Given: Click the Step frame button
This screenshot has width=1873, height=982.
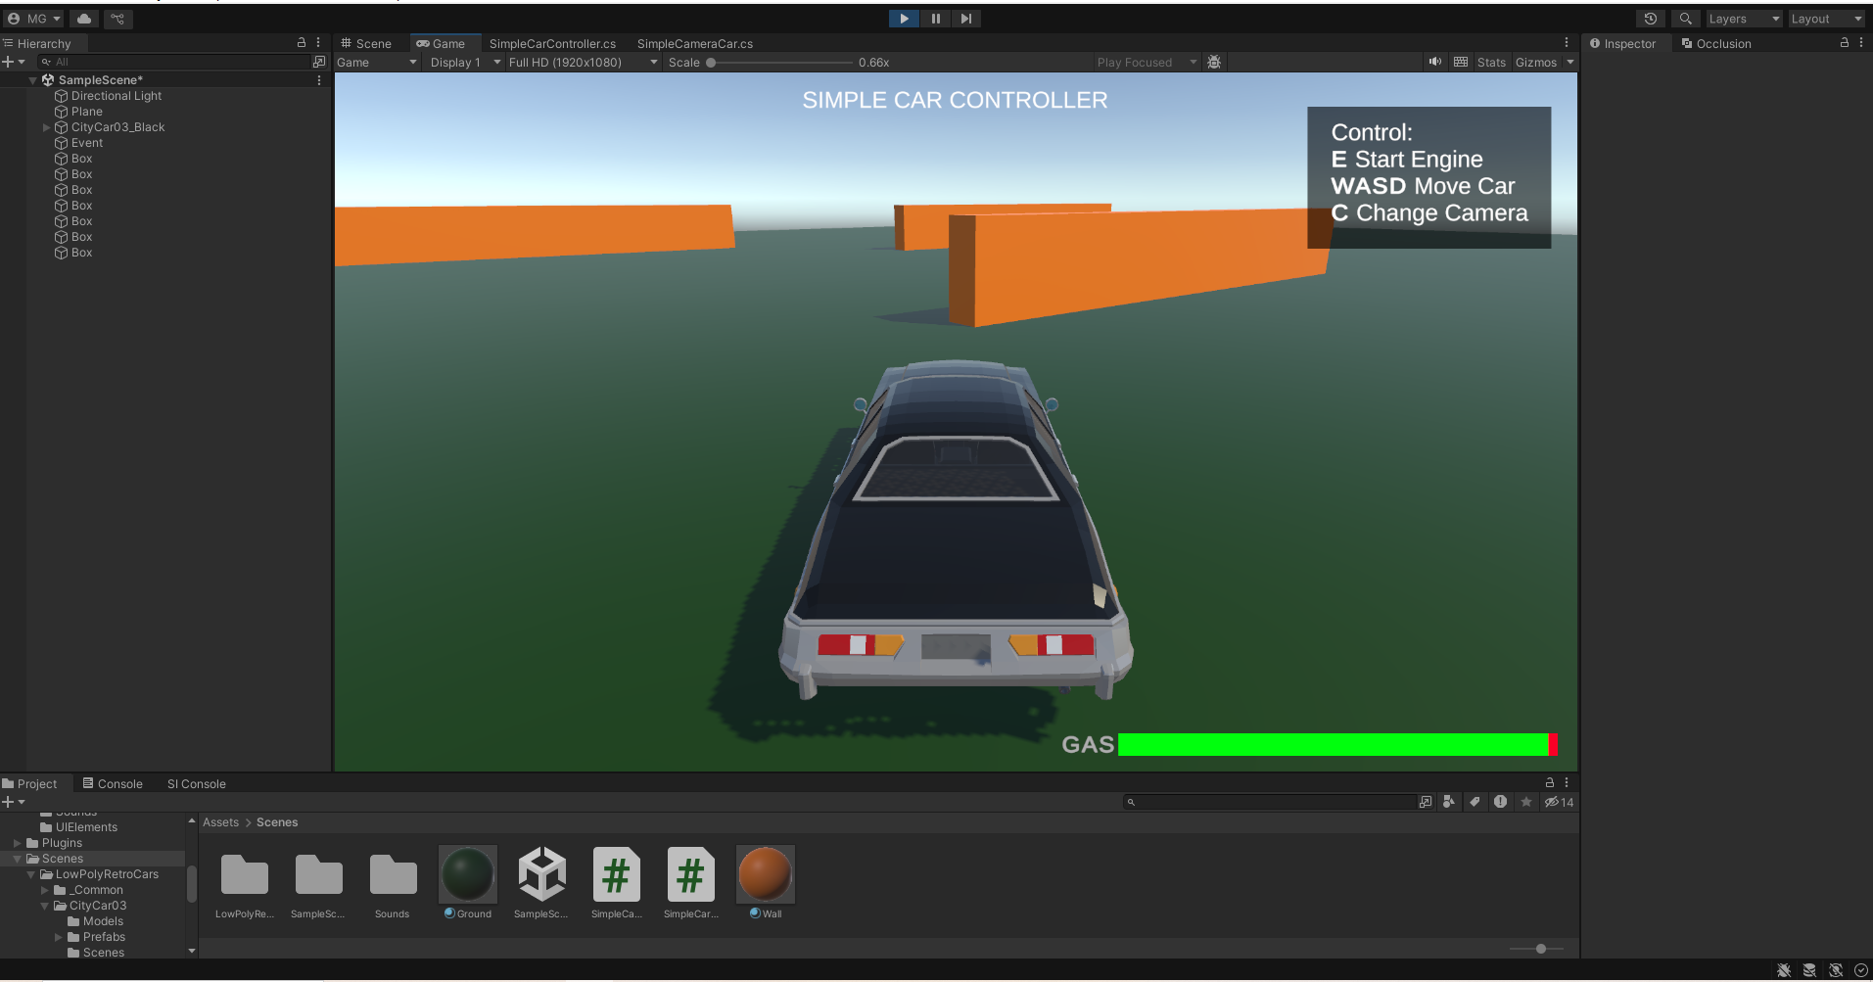Looking at the screenshot, I should coord(965,18).
